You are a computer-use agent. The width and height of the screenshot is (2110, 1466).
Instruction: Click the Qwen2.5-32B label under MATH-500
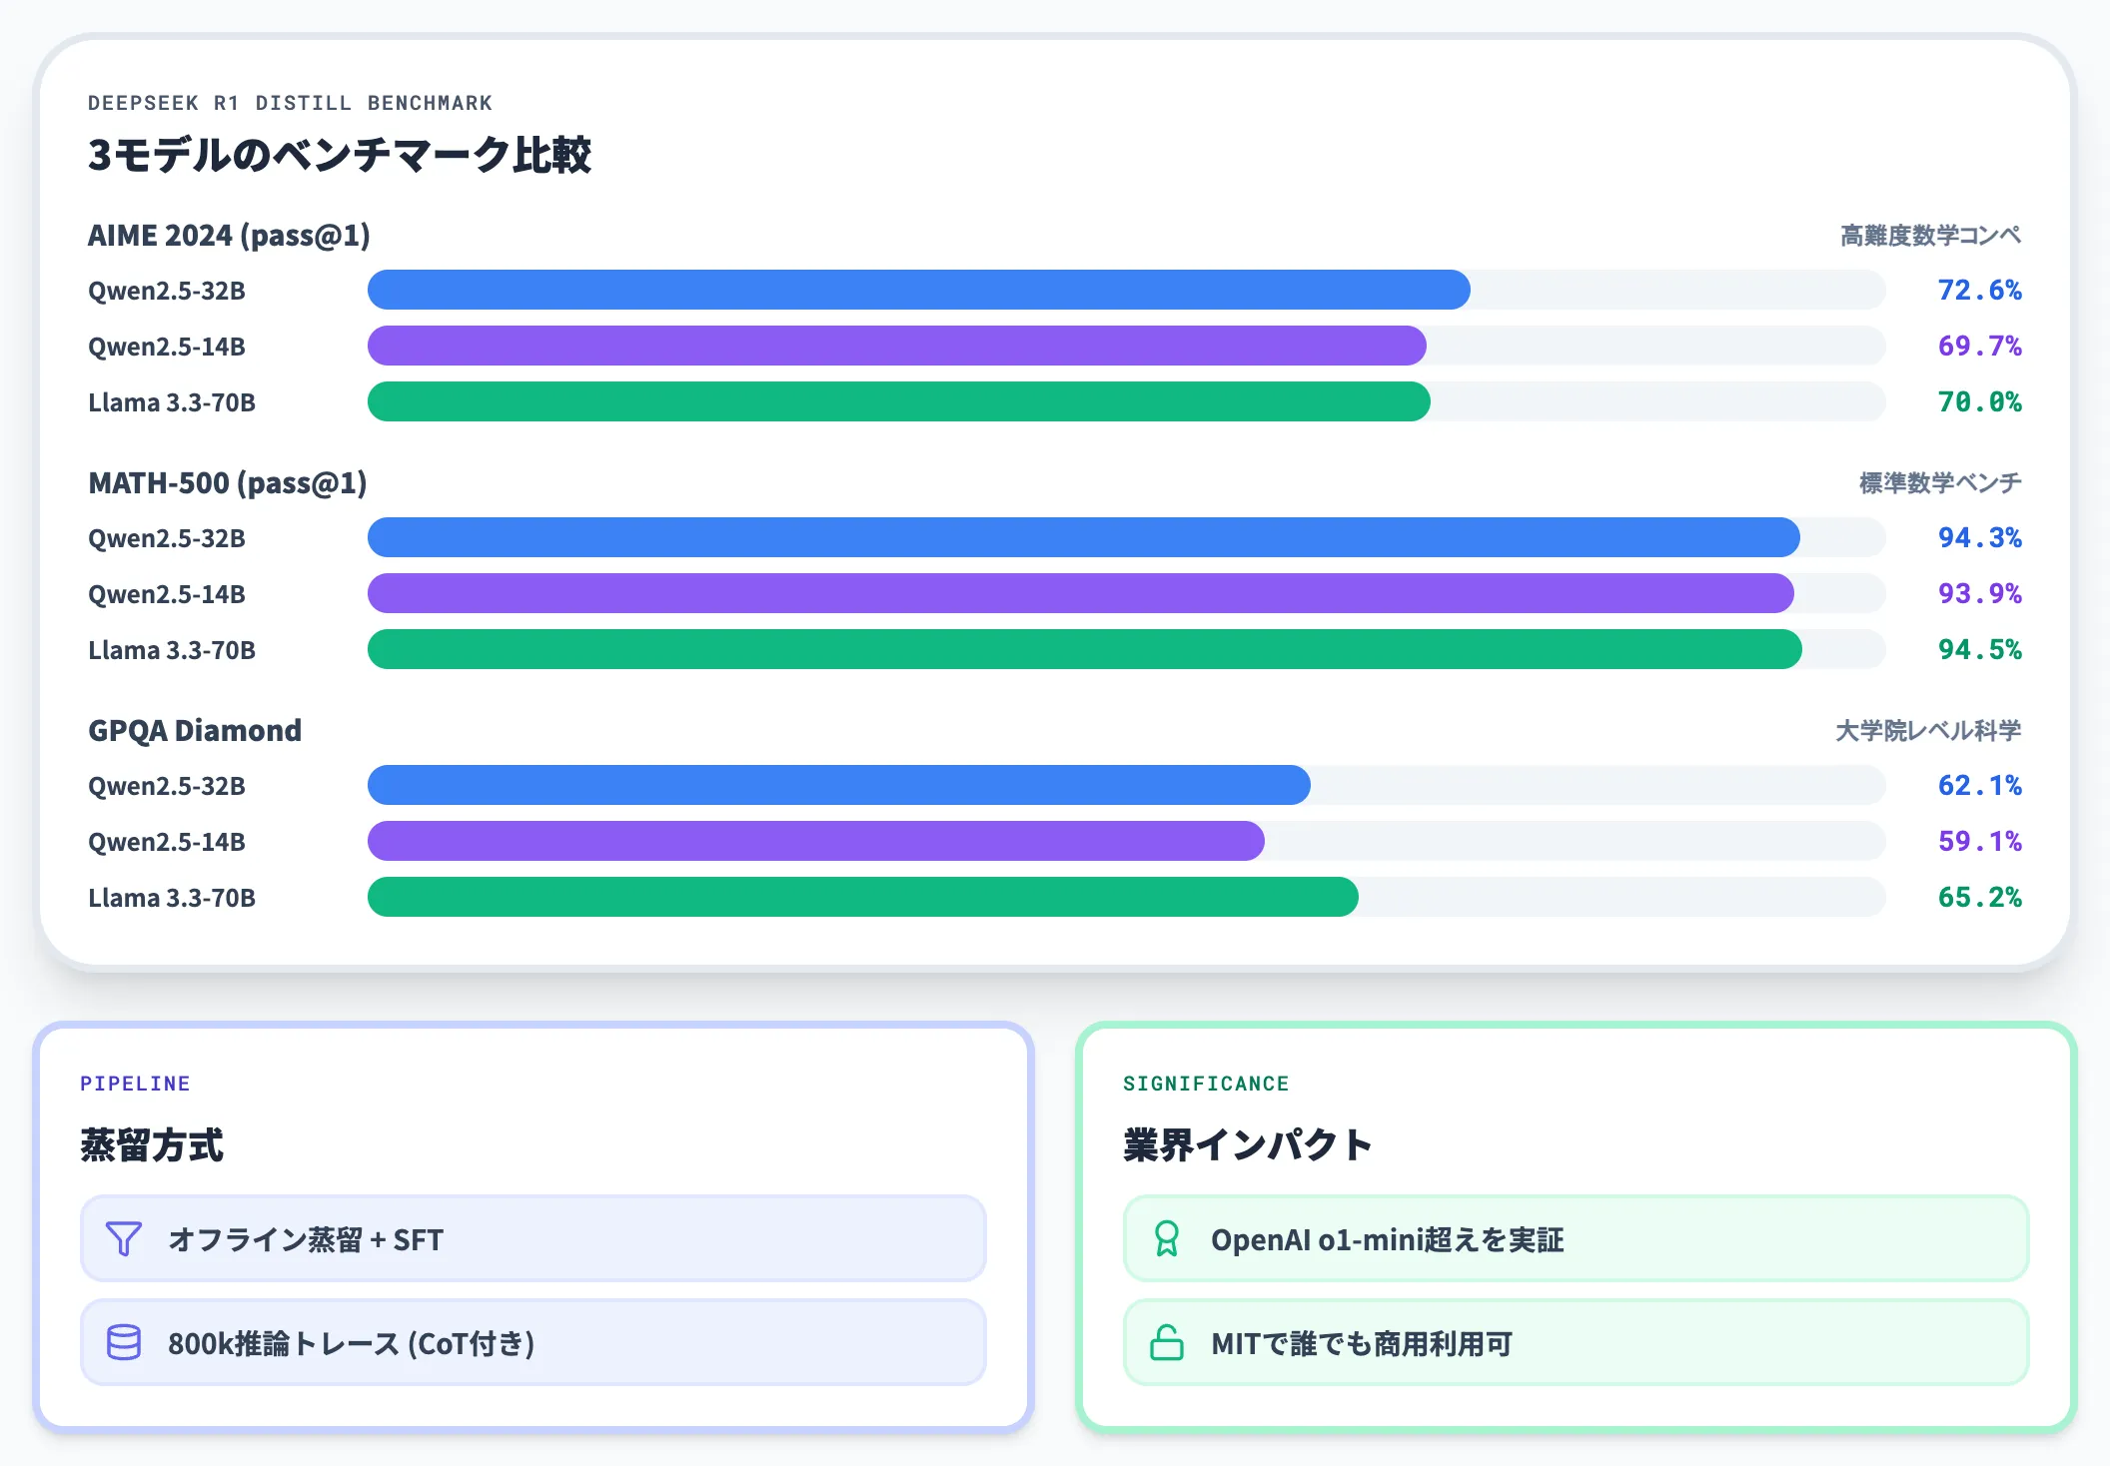pyautogui.click(x=167, y=538)
